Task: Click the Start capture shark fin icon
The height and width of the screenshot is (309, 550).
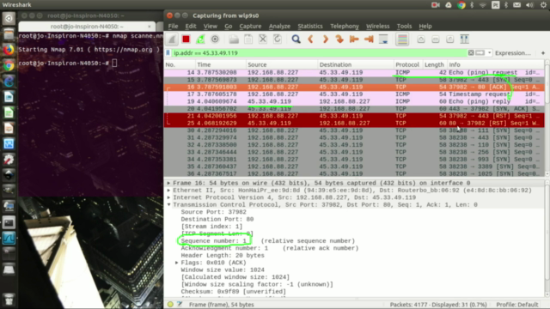Action: pos(172,39)
